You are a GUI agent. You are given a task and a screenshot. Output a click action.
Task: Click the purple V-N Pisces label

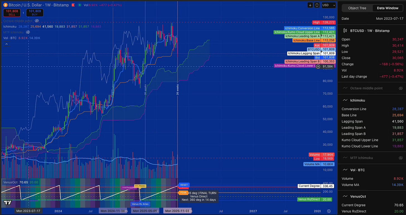point(128,187)
